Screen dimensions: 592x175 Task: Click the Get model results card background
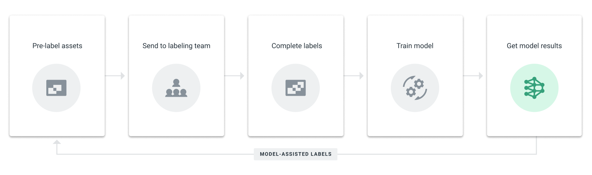[534, 122]
